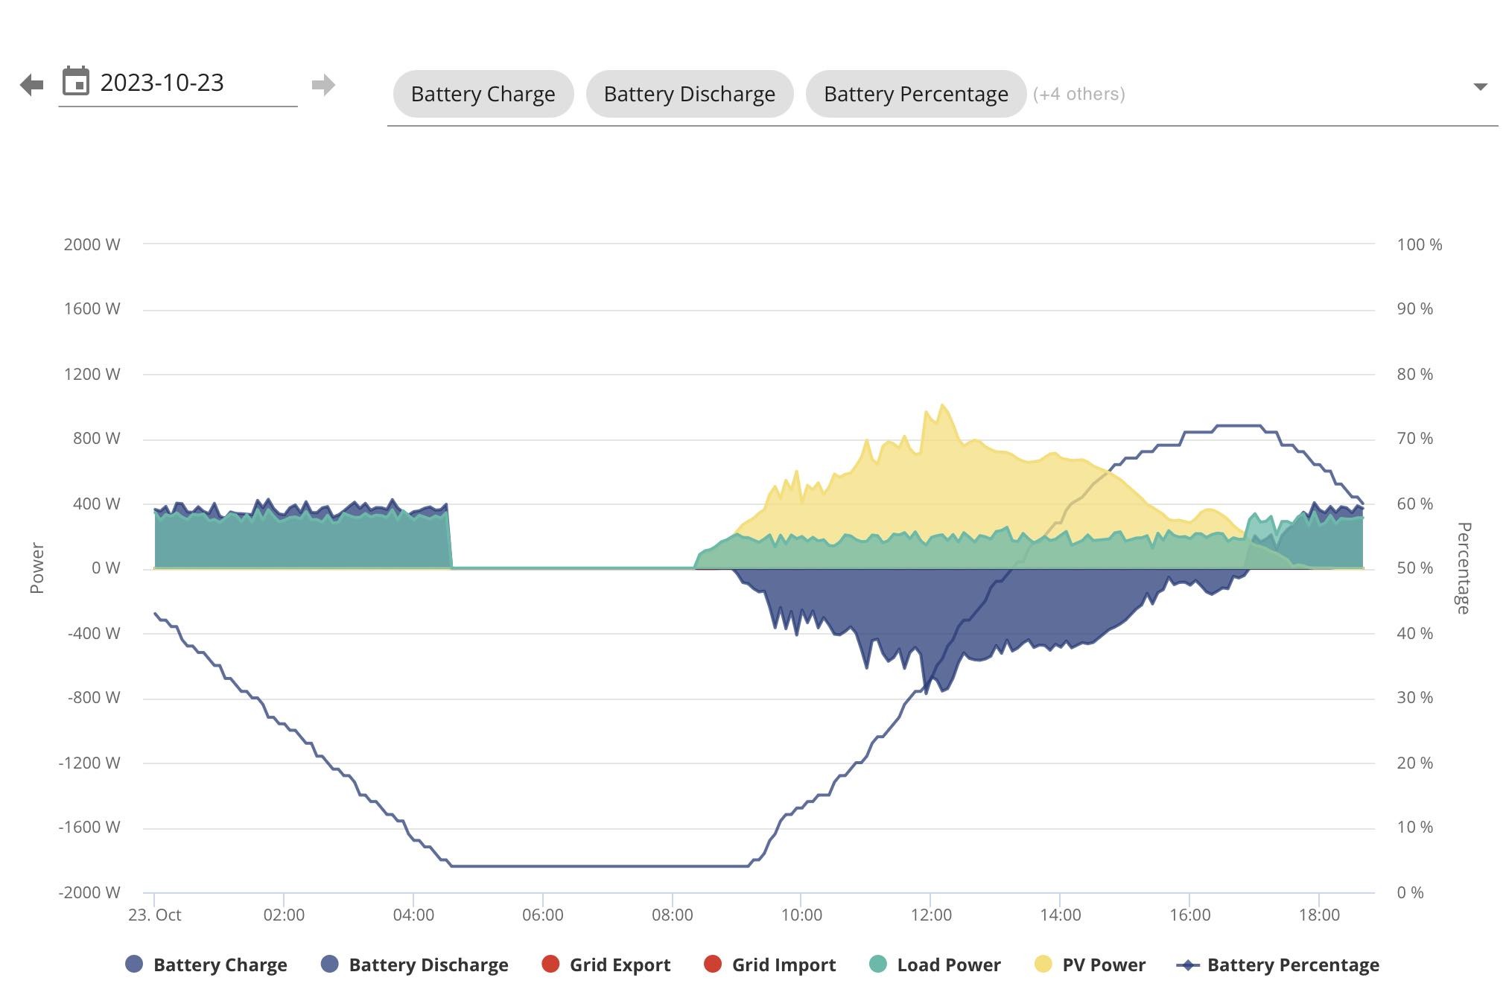Toggle the Battery Percentage line in the legend
The width and height of the screenshot is (1506, 1004).
1277,965
